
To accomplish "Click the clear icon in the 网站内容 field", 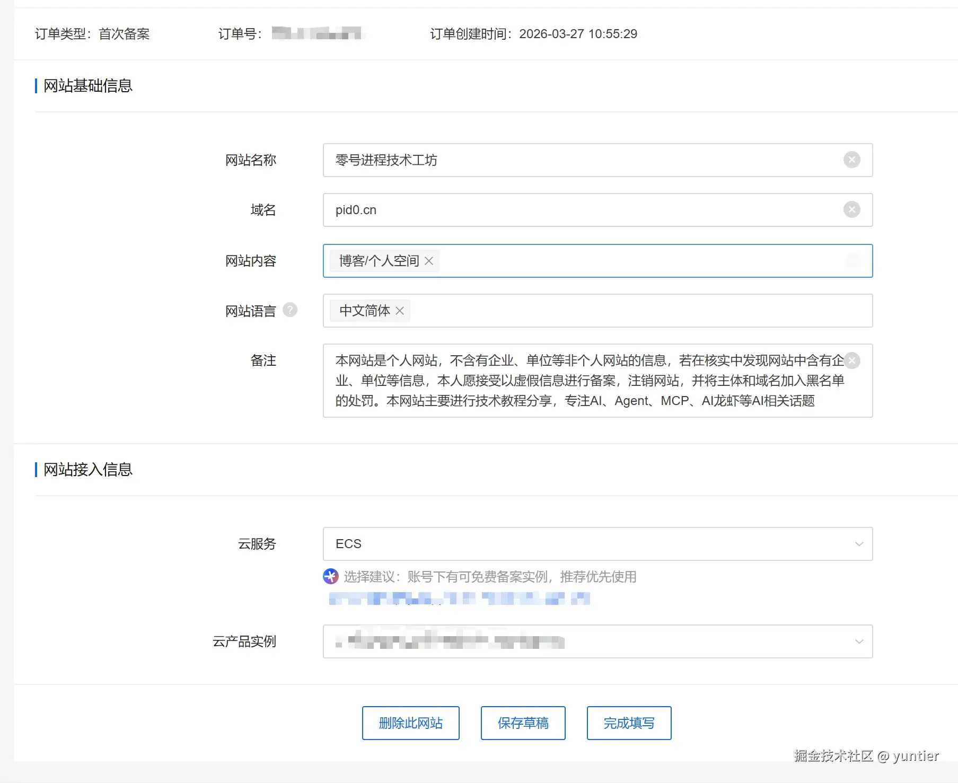I will click(852, 261).
